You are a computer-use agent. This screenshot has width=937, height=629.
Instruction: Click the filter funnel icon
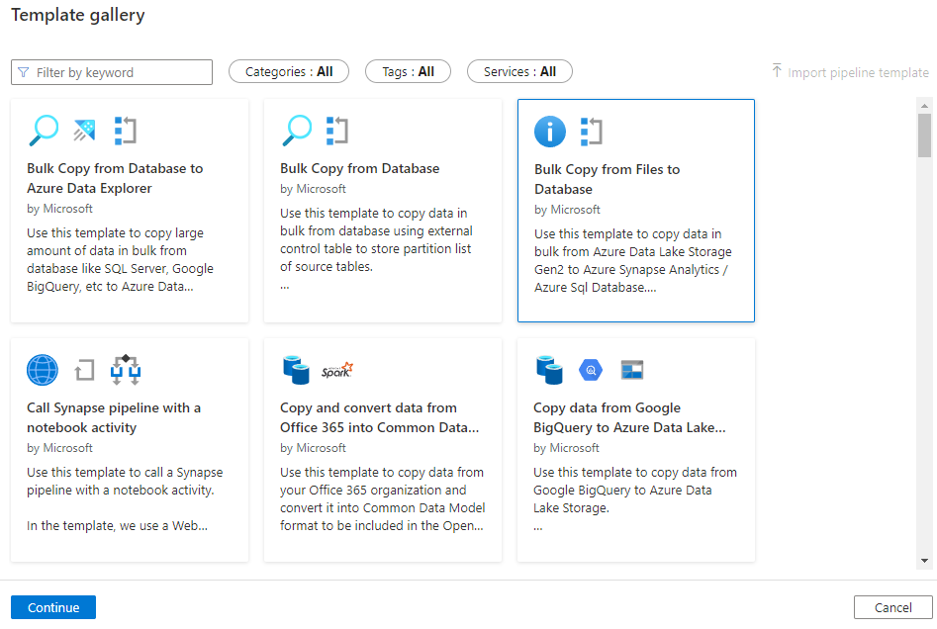[24, 72]
